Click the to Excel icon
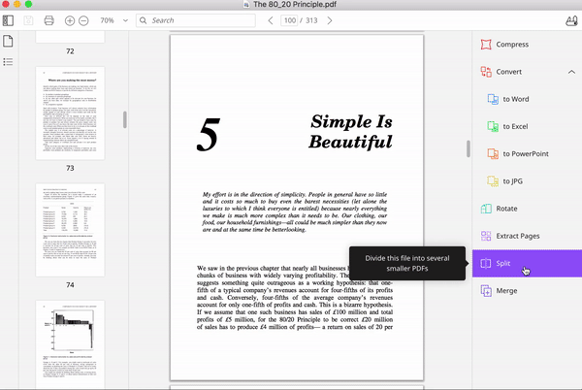The height and width of the screenshot is (390, 582). coord(493,126)
